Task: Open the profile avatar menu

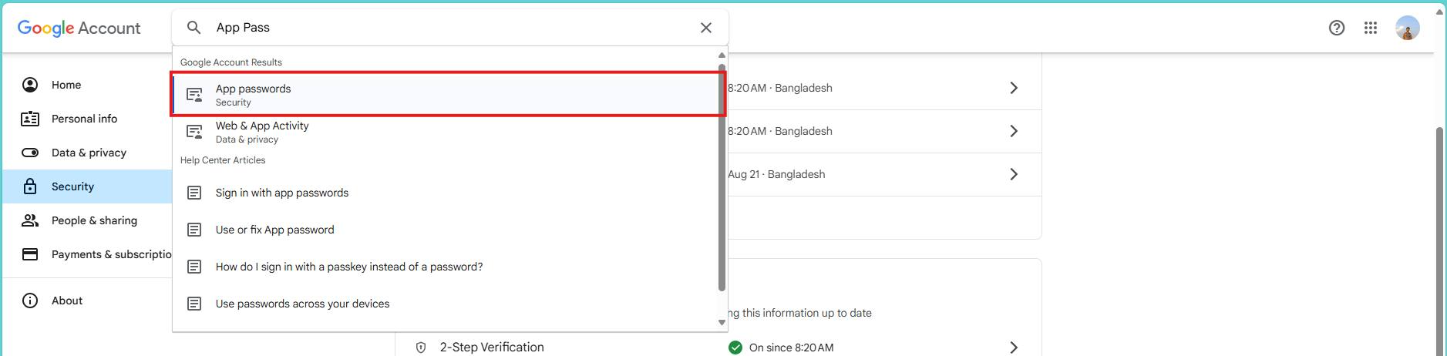Action: 1408,28
